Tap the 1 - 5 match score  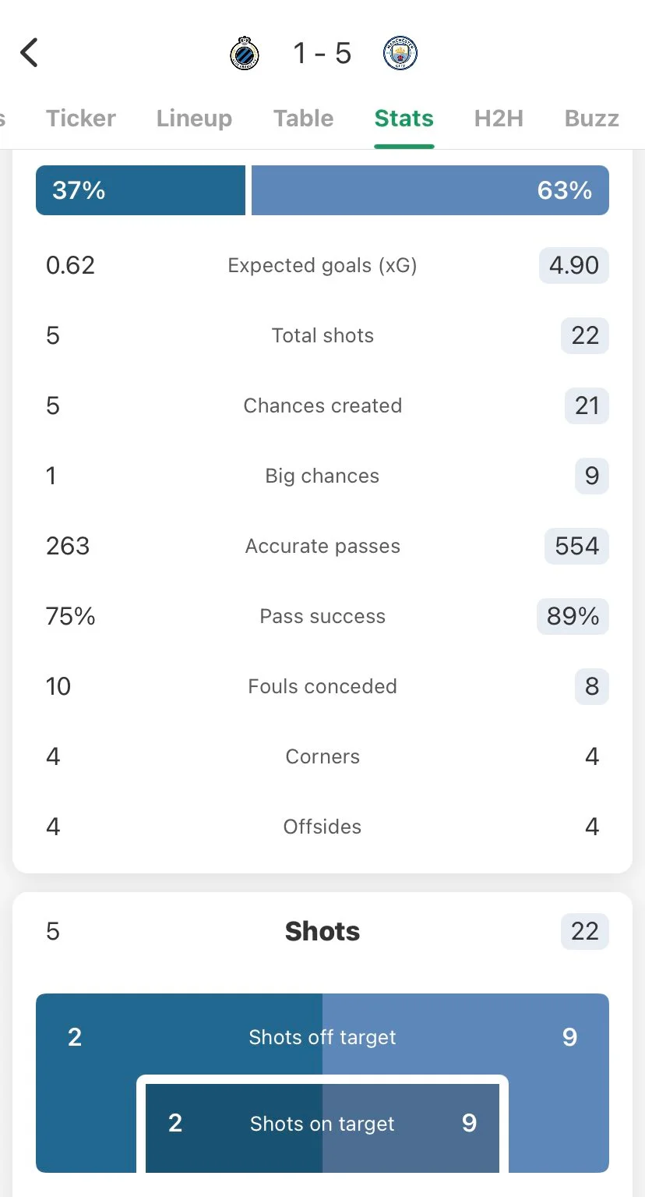pos(322,54)
